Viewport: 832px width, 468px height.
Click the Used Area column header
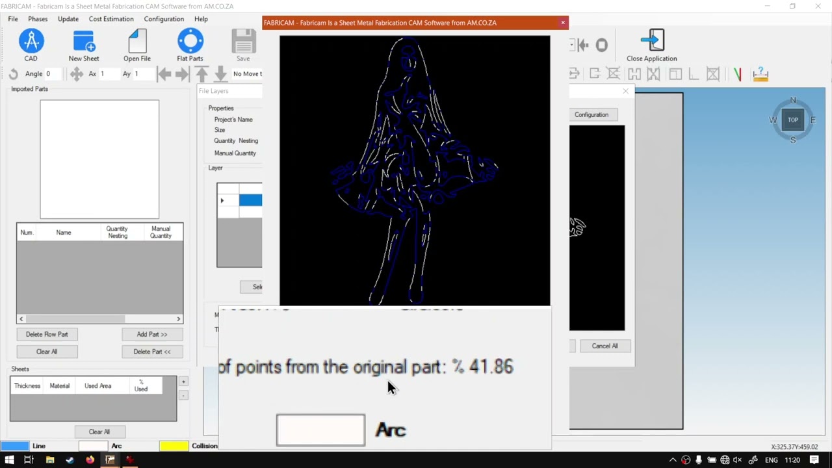(97, 385)
